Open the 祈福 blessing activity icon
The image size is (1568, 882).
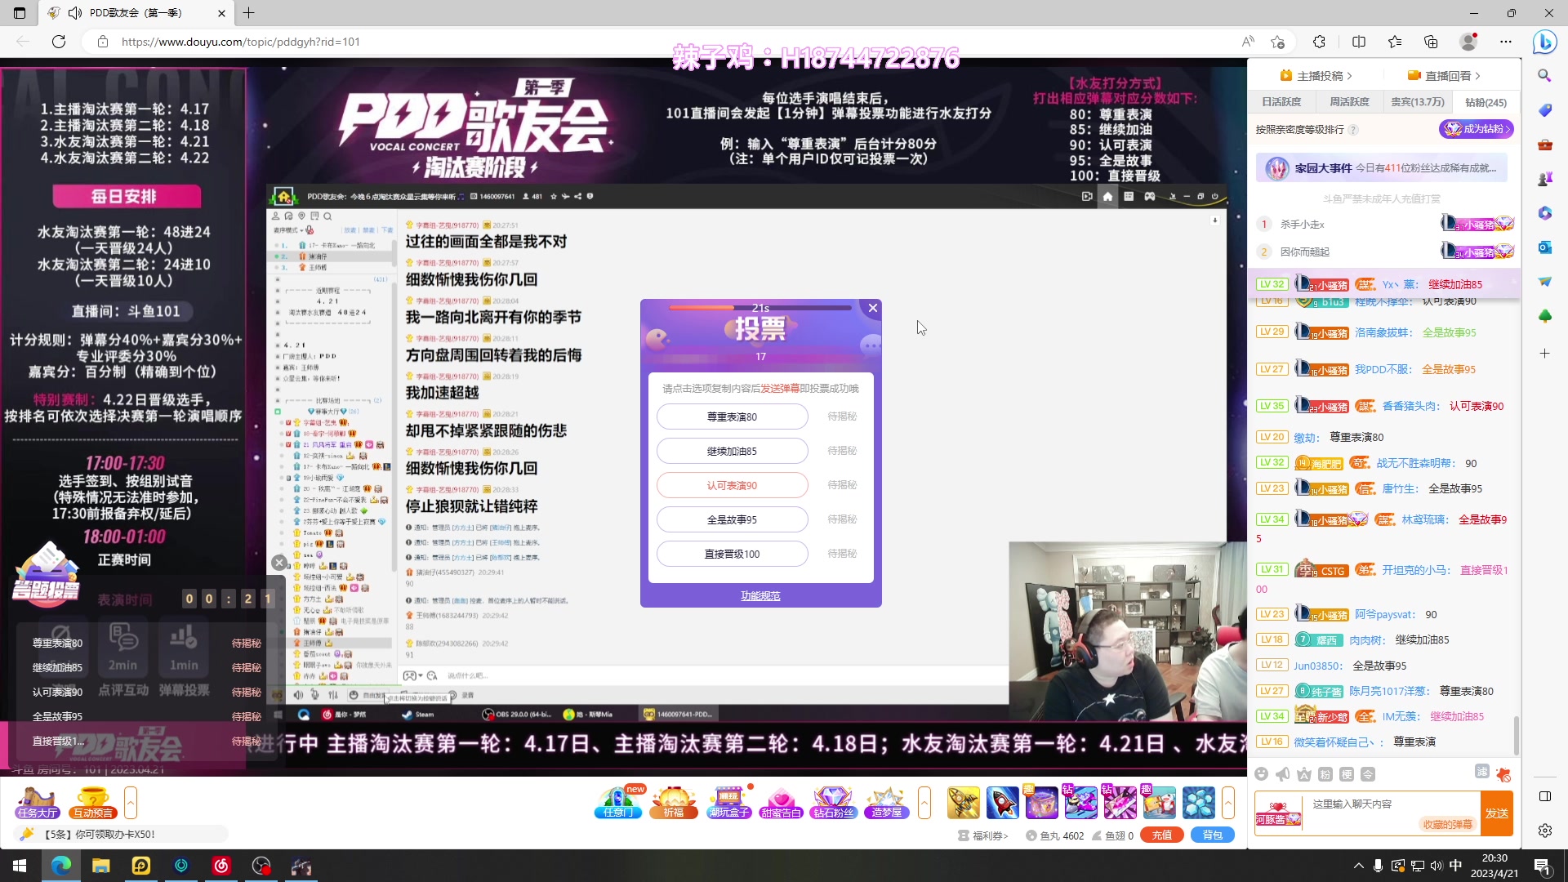point(673,803)
